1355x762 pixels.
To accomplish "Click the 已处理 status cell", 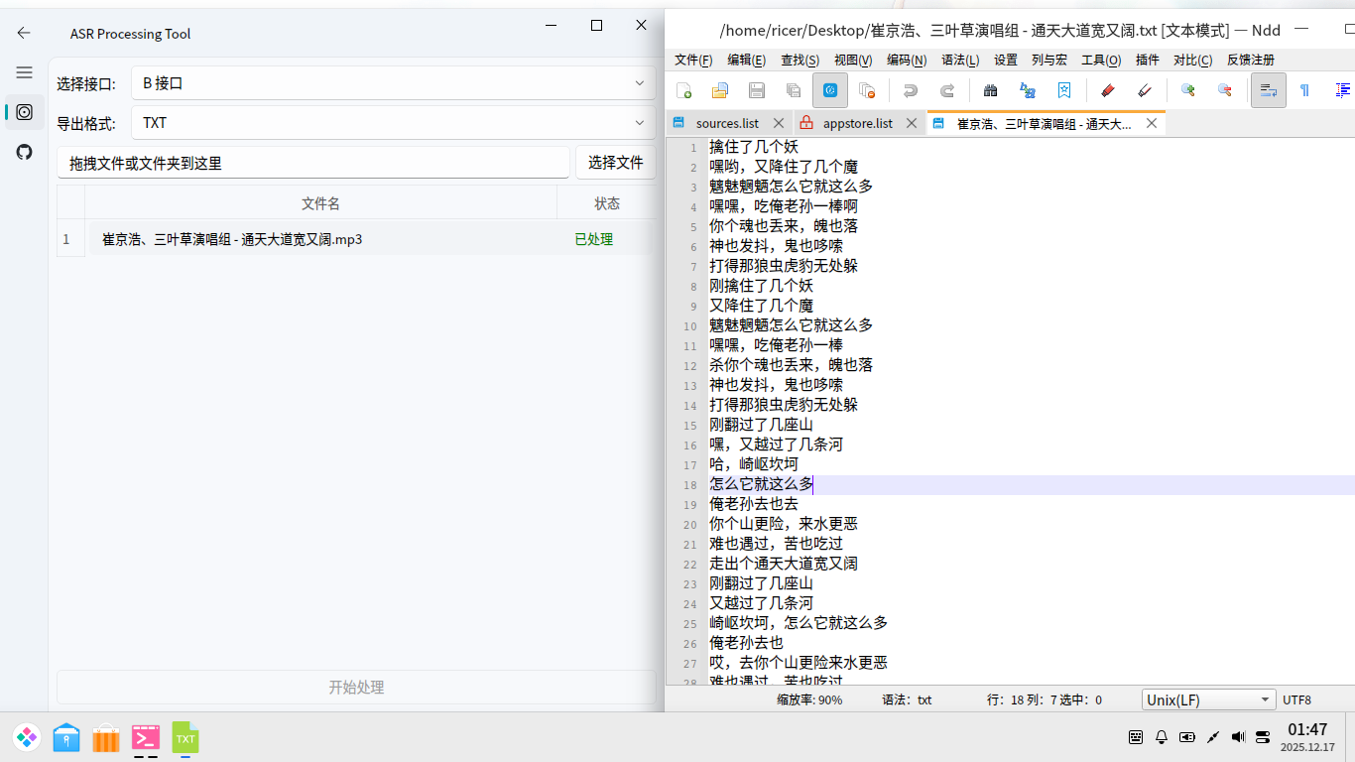I will pos(594,239).
